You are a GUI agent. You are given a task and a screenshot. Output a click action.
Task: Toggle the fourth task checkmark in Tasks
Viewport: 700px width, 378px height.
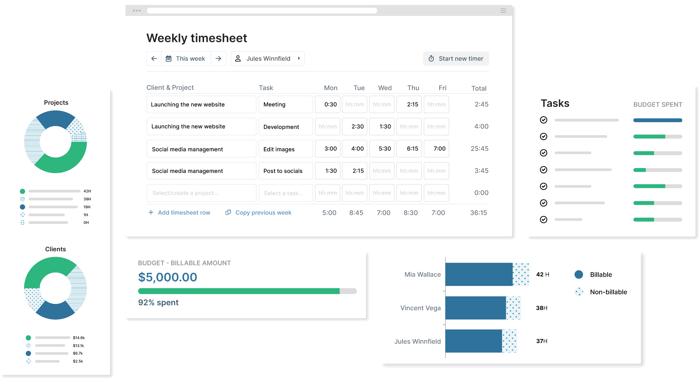tap(544, 170)
